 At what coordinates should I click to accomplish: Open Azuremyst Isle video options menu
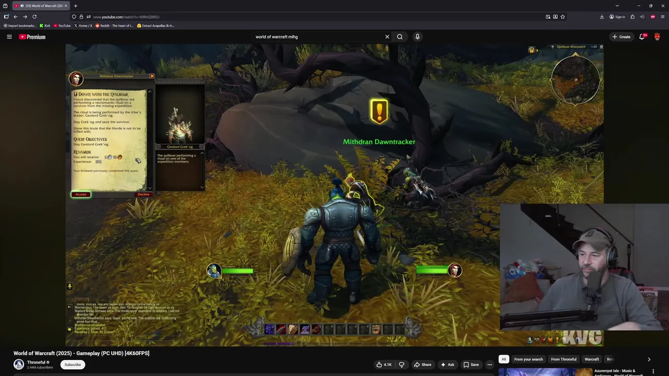[x=653, y=371]
